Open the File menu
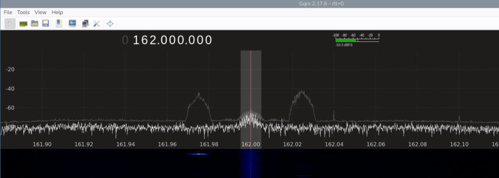Image resolution: width=499 pixels, height=178 pixels. click(8, 12)
